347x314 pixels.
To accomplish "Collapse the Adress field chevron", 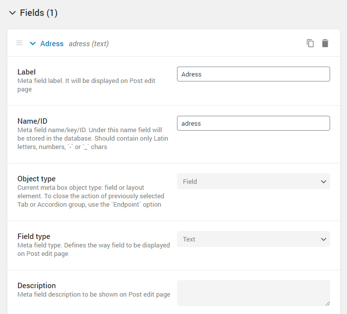I will pyautogui.click(x=33, y=44).
